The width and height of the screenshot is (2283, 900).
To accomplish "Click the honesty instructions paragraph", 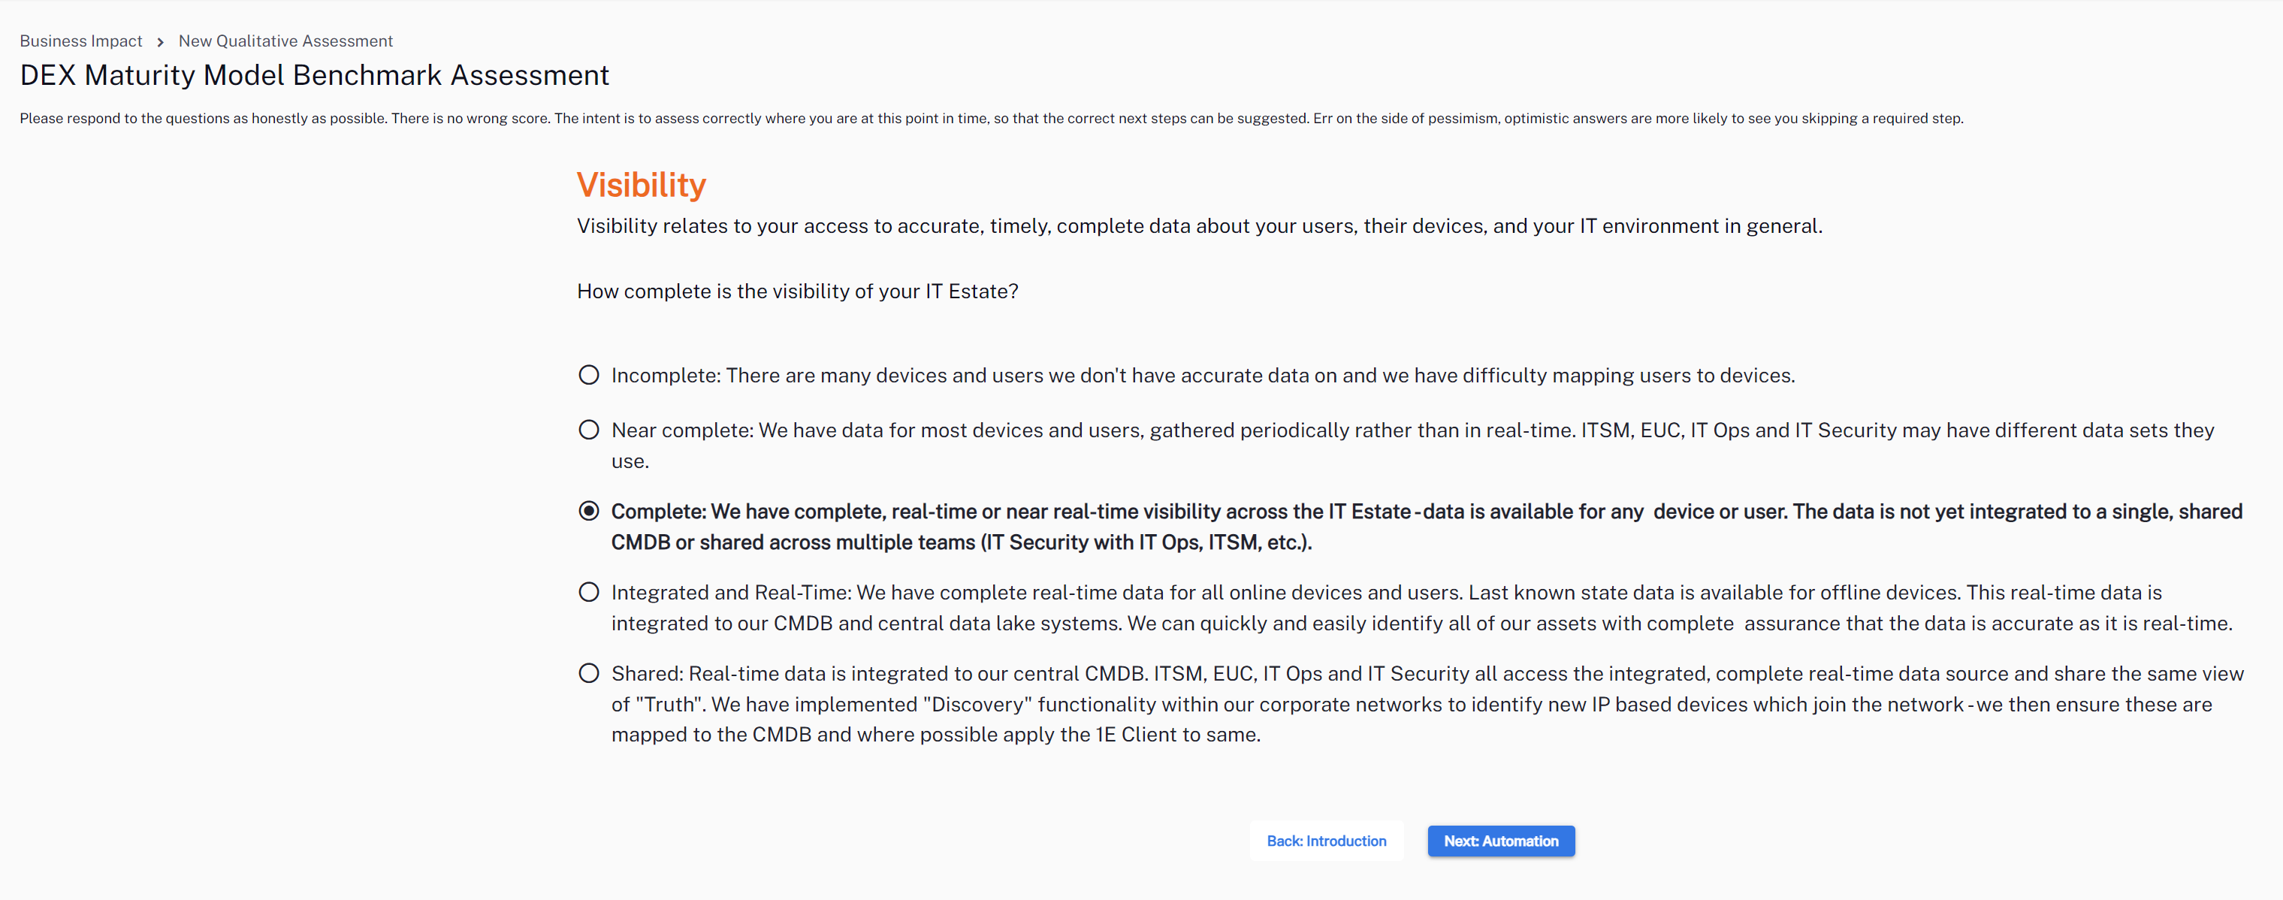I will tap(991, 118).
